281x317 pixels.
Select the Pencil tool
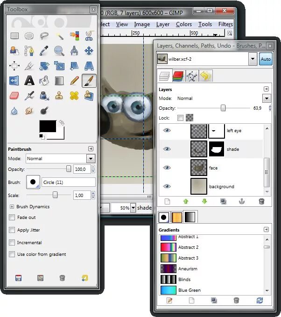click(x=74, y=81)
